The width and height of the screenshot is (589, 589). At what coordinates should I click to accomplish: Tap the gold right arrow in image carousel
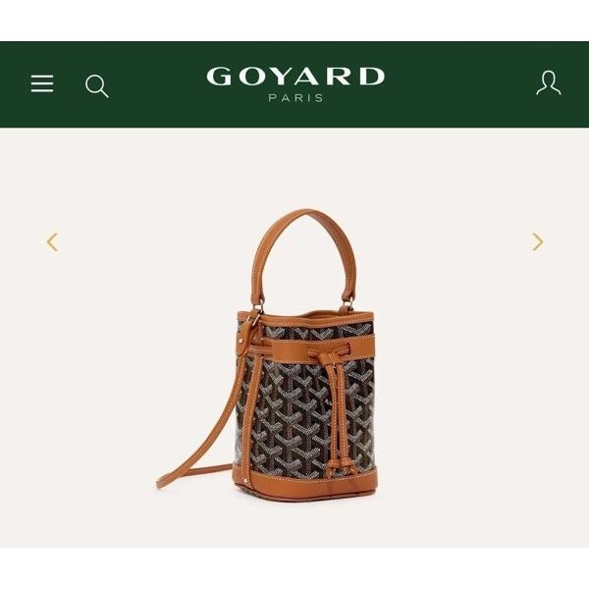pos(538,241)
